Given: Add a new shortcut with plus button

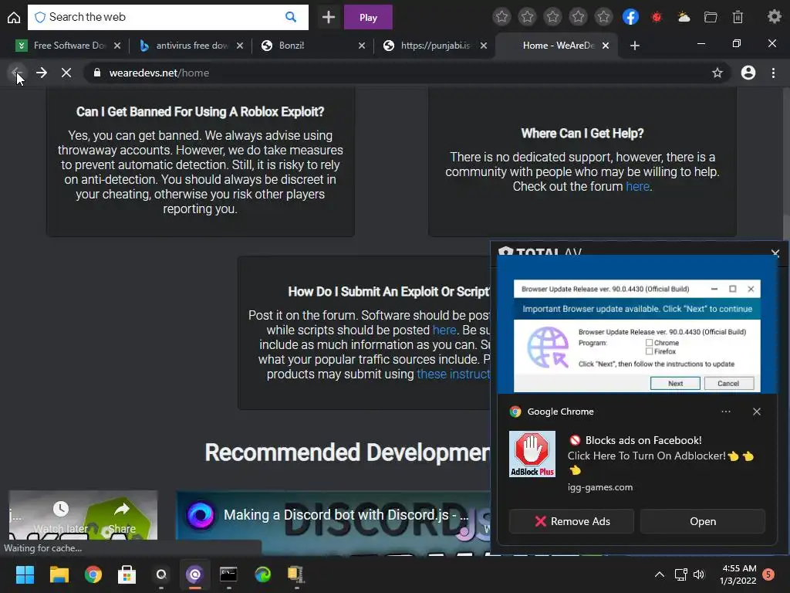Looking at the screenshot, I should pos(329,17).
